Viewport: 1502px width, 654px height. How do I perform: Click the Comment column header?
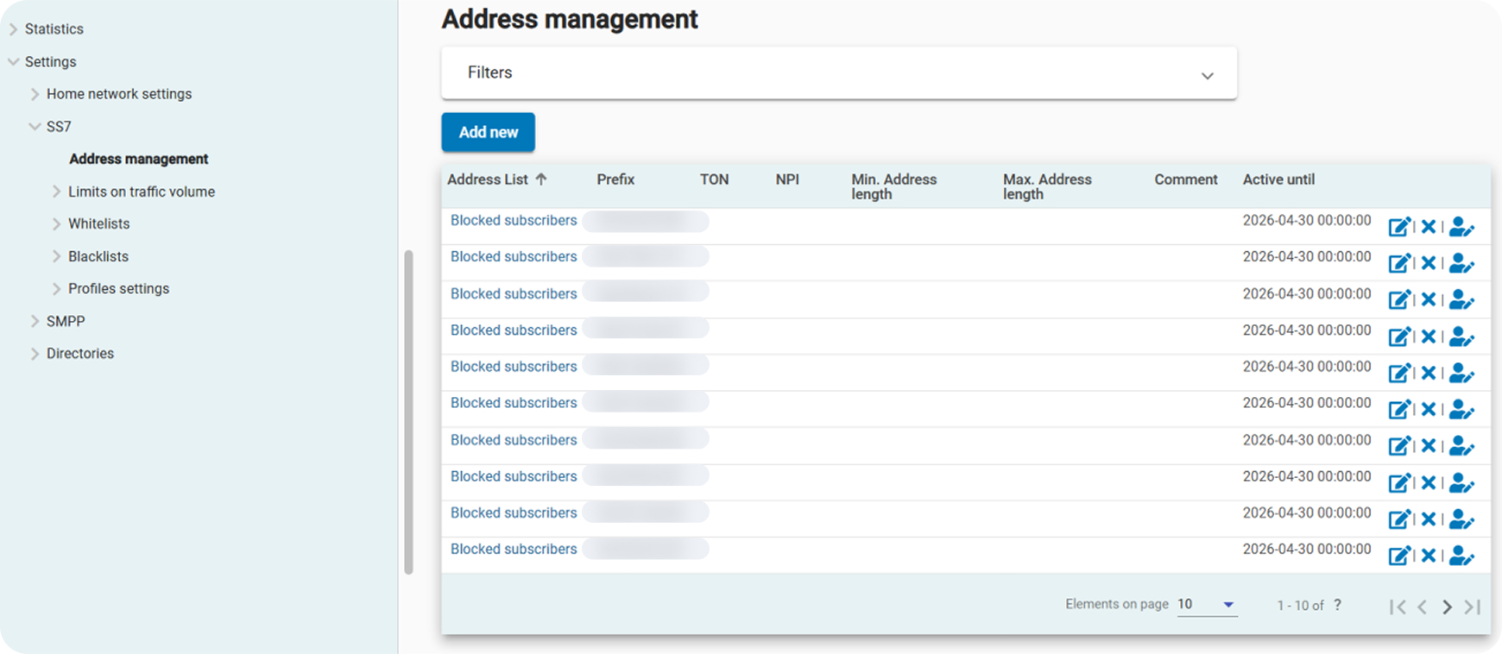pos(1186,179)
